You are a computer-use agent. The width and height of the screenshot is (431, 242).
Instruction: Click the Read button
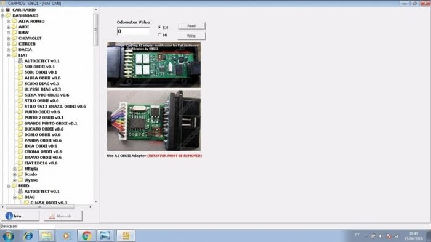[191, 26]
